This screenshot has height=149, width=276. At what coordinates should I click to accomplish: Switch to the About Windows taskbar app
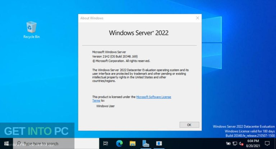[159, 144]
